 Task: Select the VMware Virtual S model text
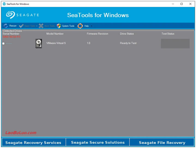click(x=56, y=43)
